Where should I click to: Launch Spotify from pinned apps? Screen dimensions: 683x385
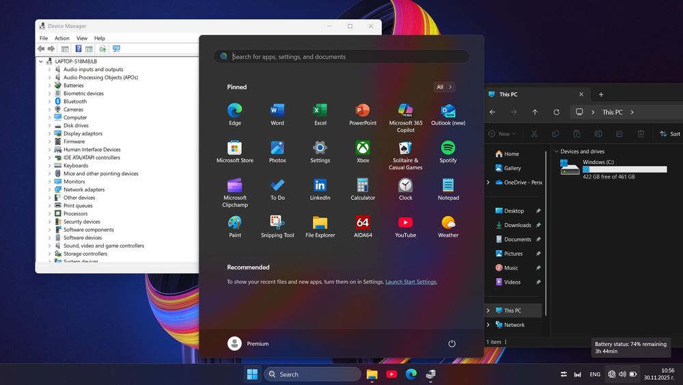(x=448, y=152)
